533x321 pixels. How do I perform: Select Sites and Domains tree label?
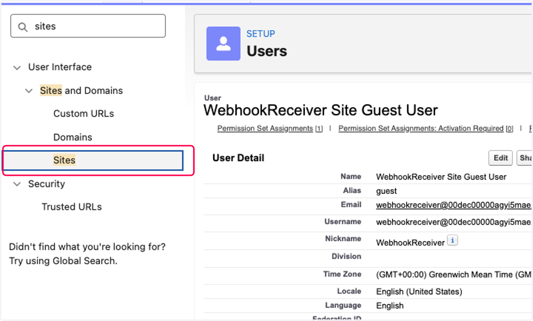[81, 91]
